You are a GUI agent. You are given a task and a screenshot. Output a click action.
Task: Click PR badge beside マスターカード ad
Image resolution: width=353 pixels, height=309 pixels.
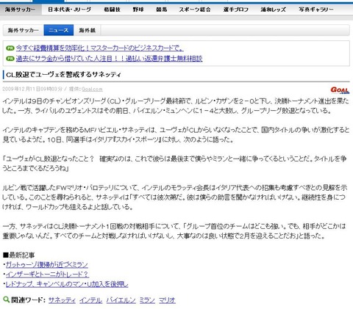tap(10, 48)
